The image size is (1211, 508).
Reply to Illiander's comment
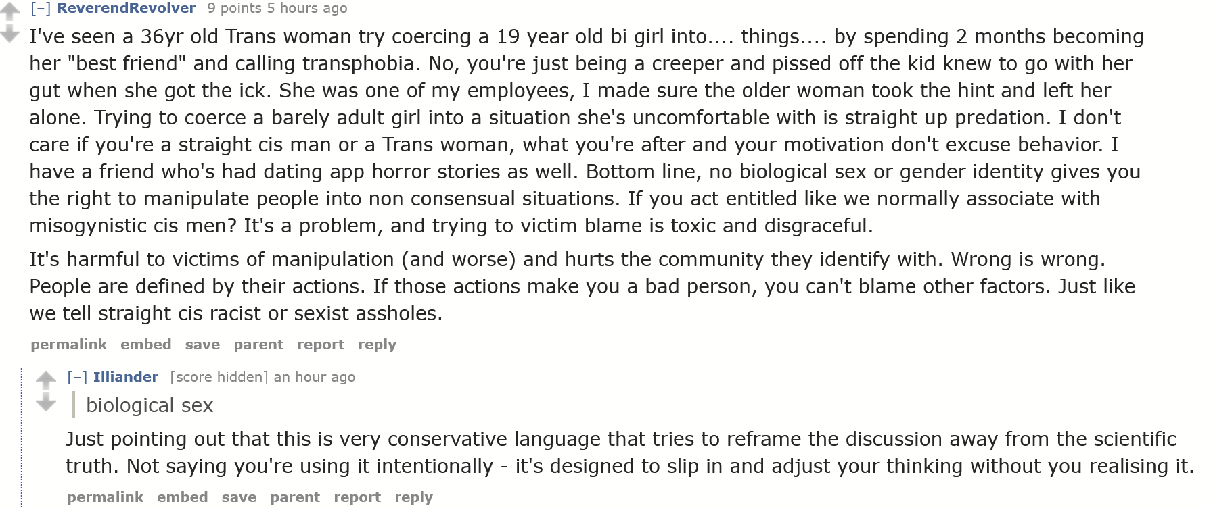(413, 497)
